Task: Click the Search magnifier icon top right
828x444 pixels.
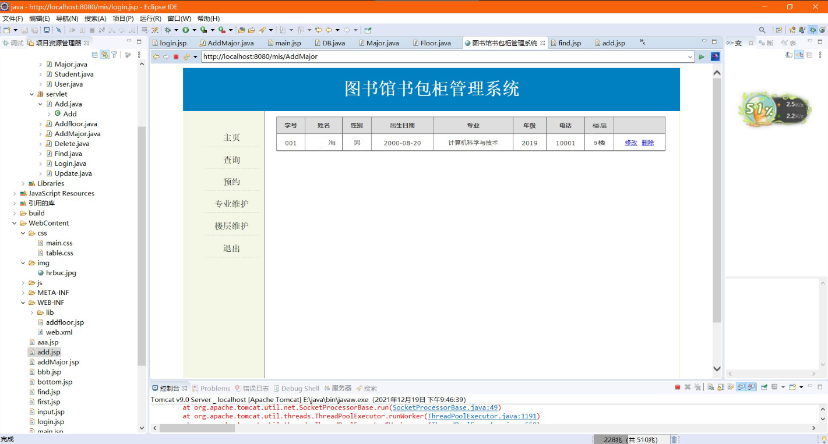Action: 762,29
